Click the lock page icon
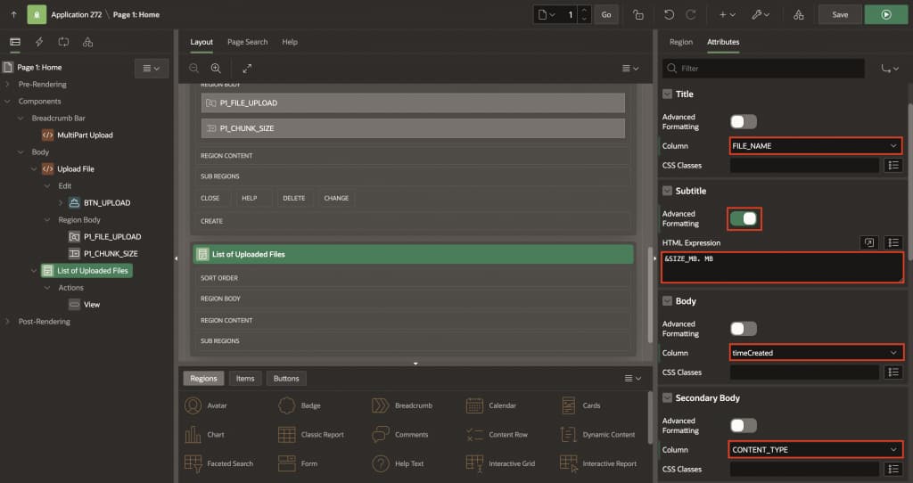This screenshot has height=483, width=913. [x=637, y=14]
